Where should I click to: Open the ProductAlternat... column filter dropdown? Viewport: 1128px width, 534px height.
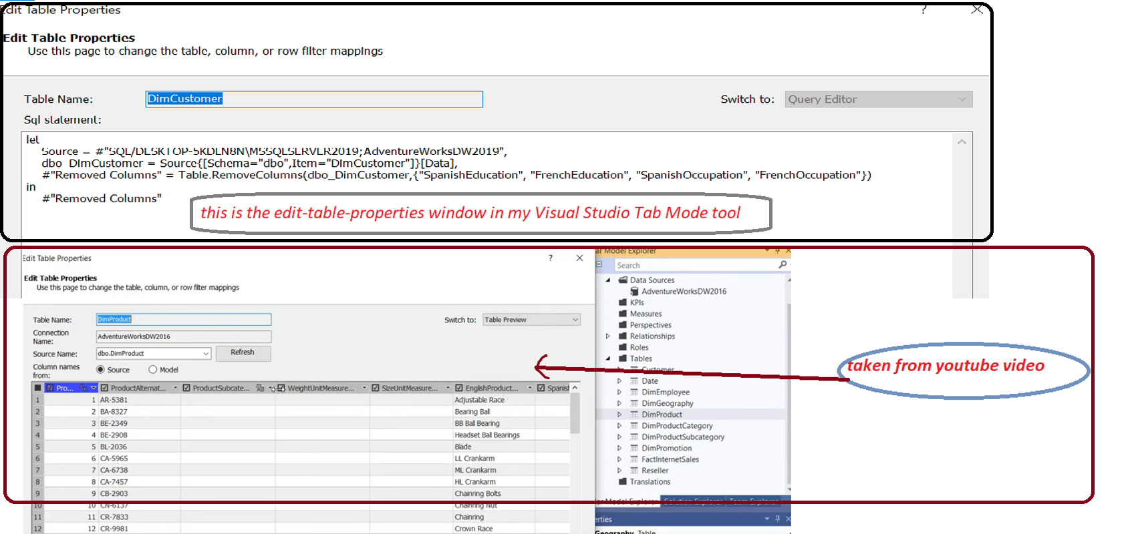[176, 388]
